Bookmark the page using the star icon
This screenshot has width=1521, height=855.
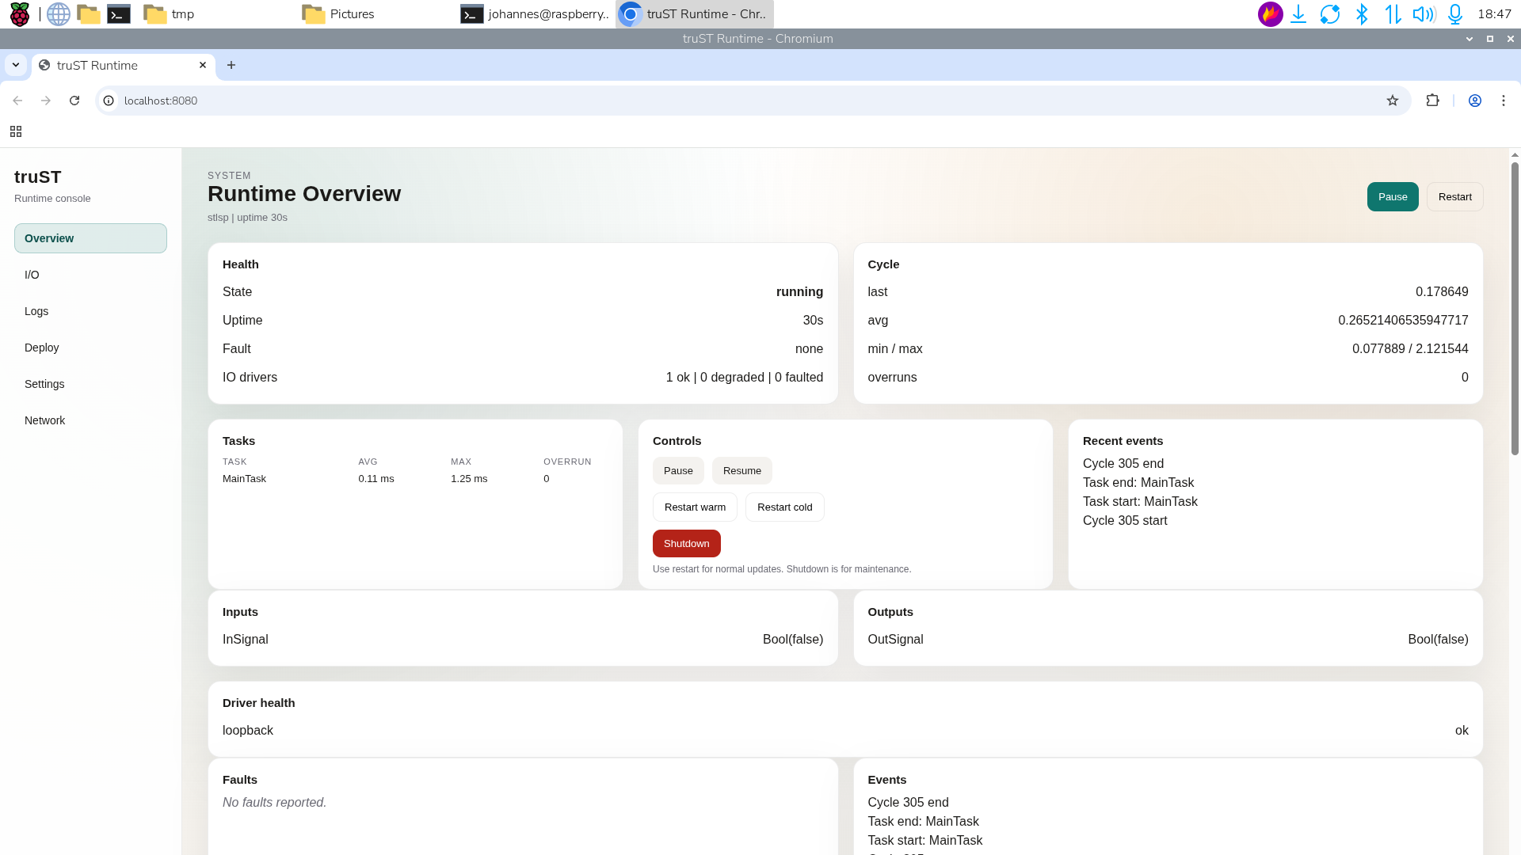click(x=1393, y=101)
